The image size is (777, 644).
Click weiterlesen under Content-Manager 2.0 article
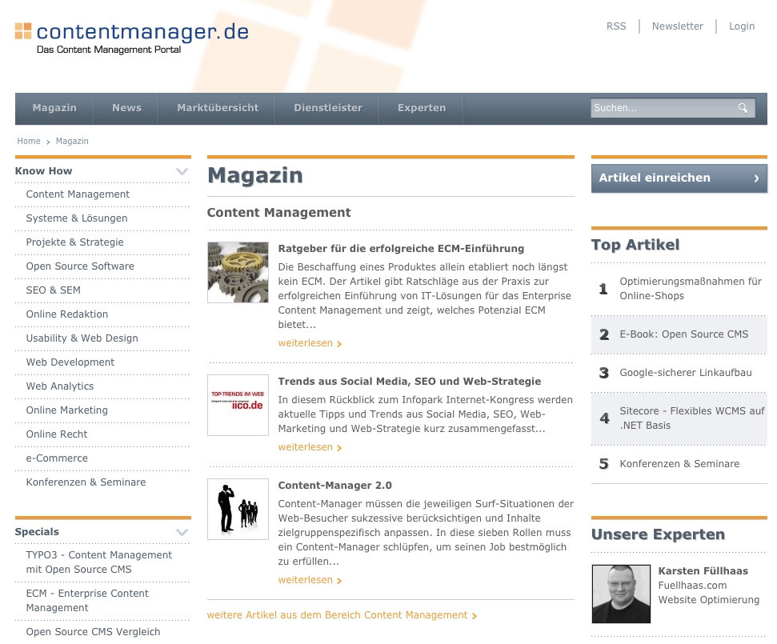tap(310, 580)
